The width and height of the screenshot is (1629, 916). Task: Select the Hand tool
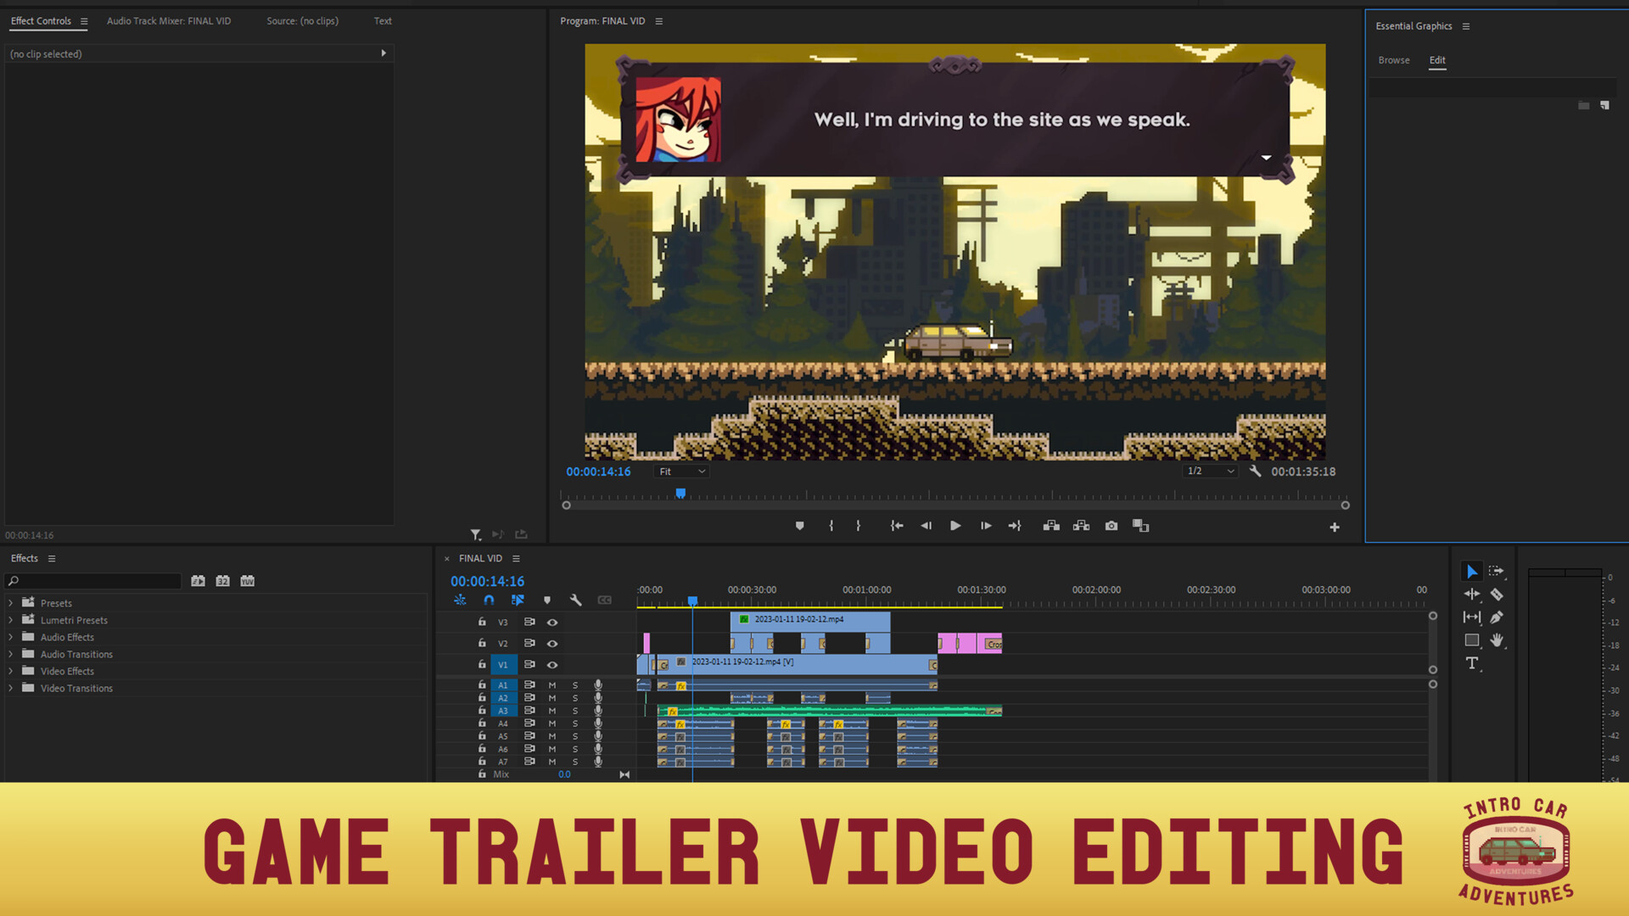pos(1497,640)
